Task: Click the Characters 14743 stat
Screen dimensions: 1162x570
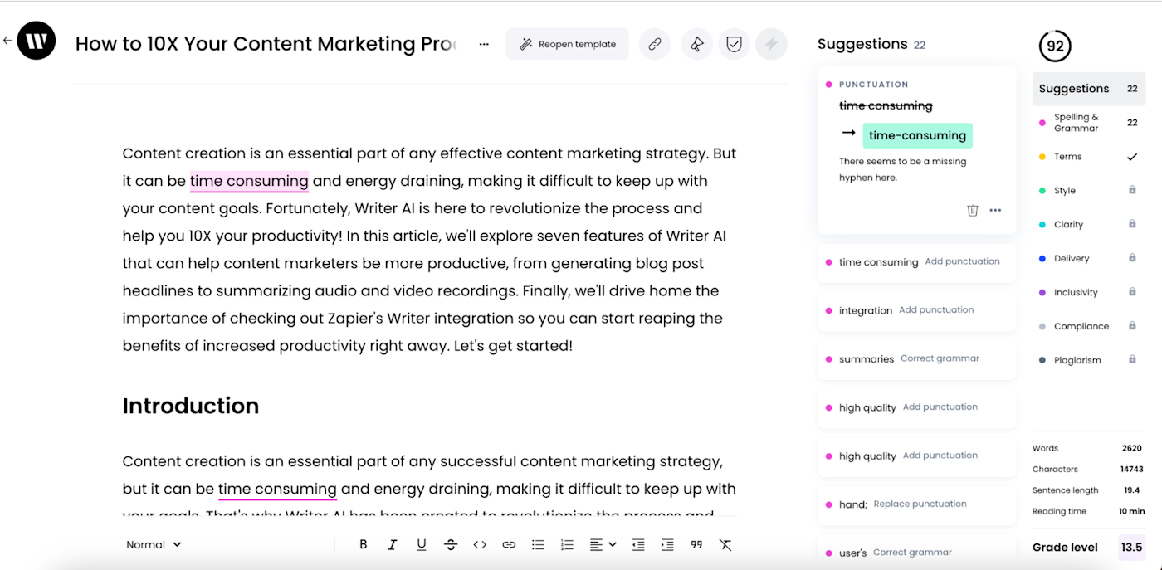Action: coord(1088,470)
